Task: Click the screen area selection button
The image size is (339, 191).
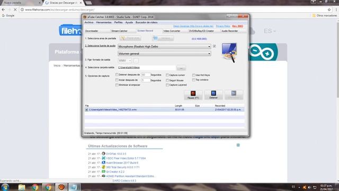Action: click(130, 38)
